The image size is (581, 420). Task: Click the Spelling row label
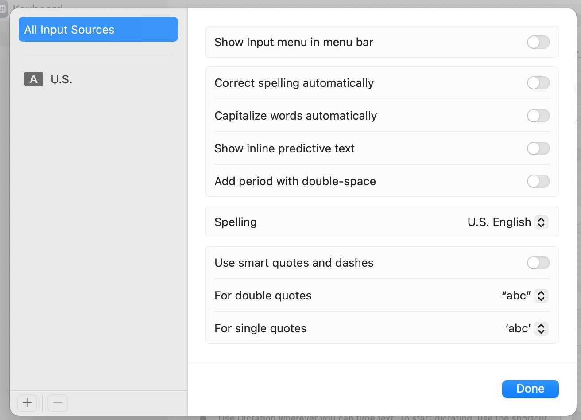click(236, 222)
